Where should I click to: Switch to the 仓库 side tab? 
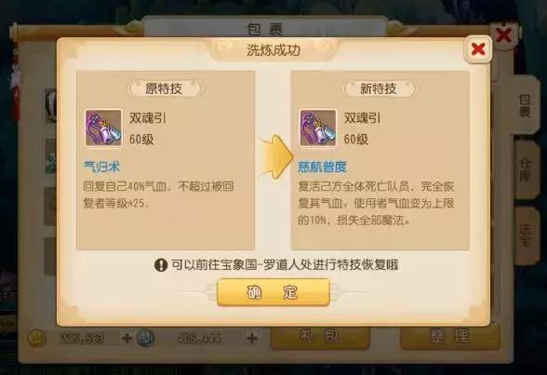[526, 169]
